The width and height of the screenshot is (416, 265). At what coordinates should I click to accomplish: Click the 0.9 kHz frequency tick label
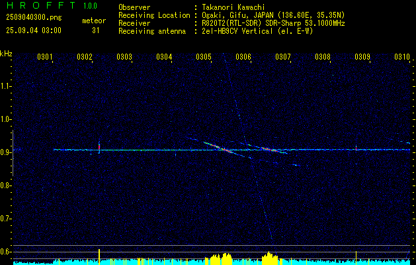(5, 152)
